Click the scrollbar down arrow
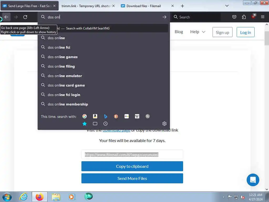The image size is (269, 202). pos(267,189)
